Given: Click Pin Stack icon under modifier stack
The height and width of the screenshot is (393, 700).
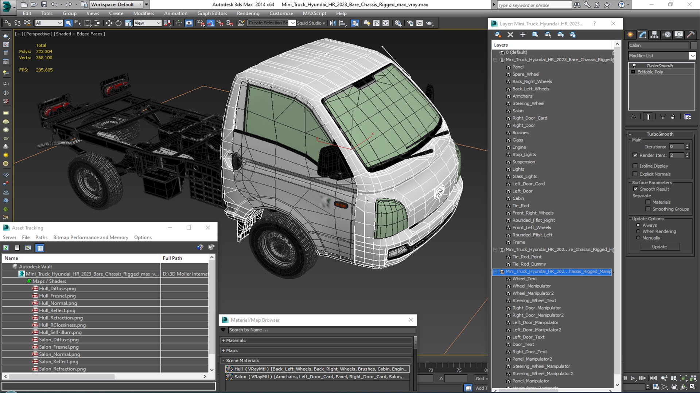Looking at the screenshot, I should pos(634,117).
